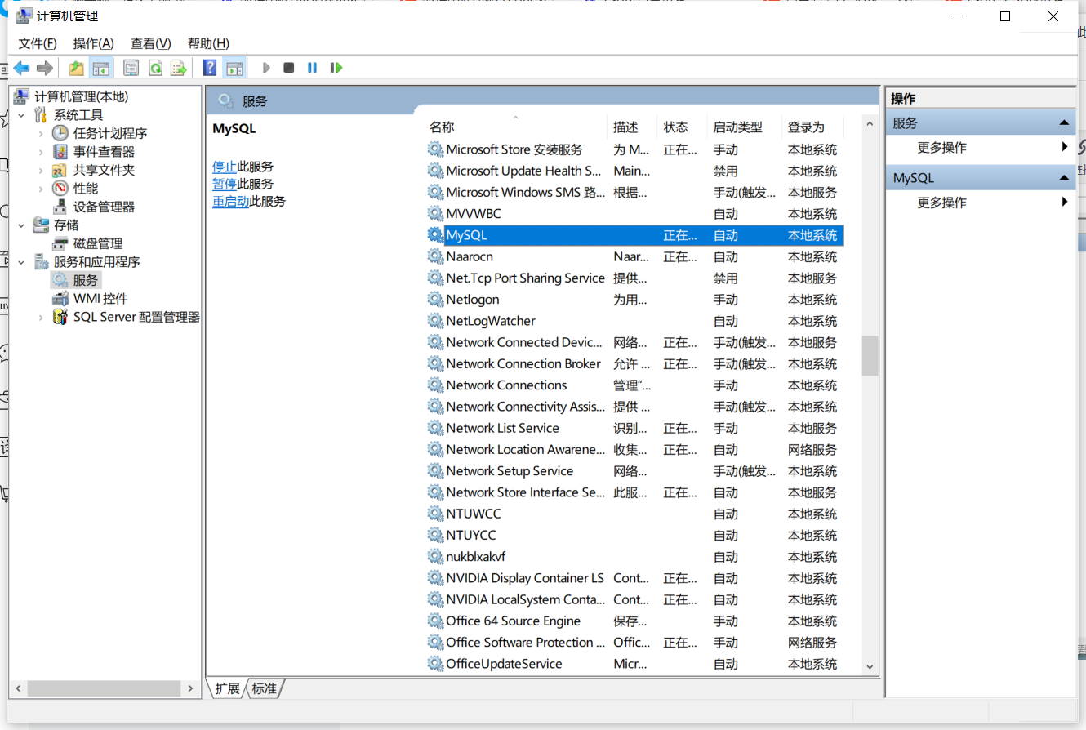Click the Pause service icon
The image size is (1086, 730).
(x=312, y=67)
